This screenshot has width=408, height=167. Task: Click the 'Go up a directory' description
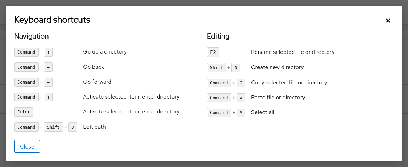[x=105, y=52]
